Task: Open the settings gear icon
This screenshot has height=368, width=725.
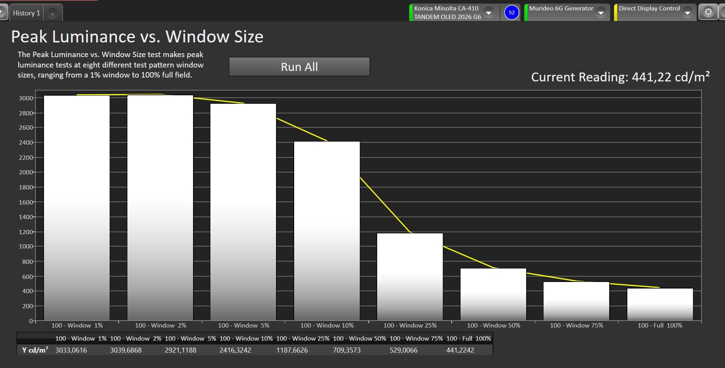Action: click(708, 12)
